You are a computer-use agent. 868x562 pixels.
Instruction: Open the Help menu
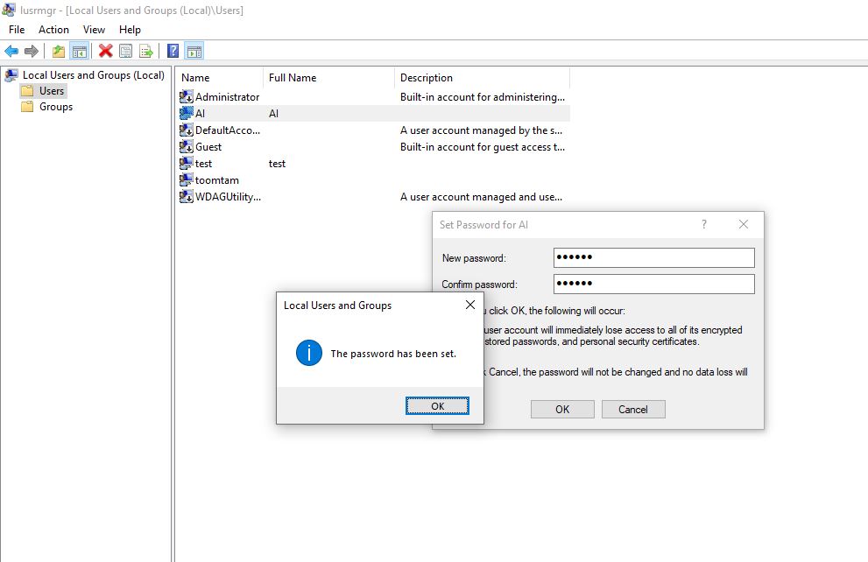click(x=131, y=29)
